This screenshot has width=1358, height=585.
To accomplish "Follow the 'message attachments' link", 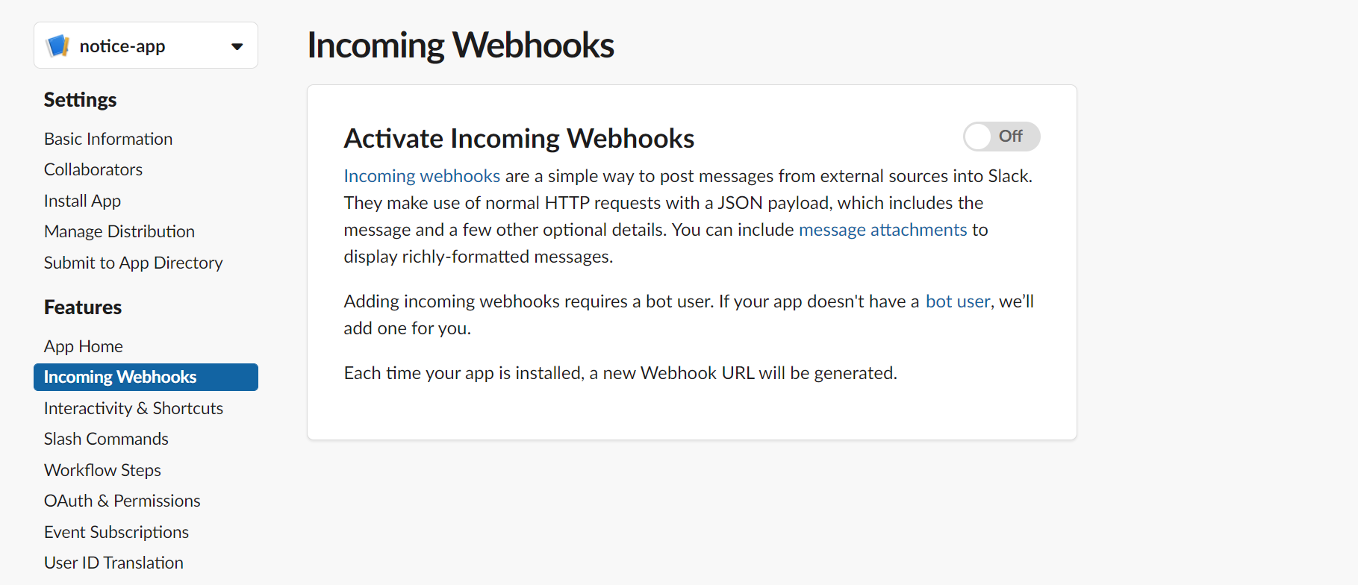I will 883,230.
